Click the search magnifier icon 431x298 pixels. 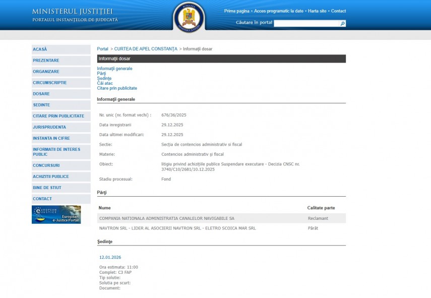point(343,23)
